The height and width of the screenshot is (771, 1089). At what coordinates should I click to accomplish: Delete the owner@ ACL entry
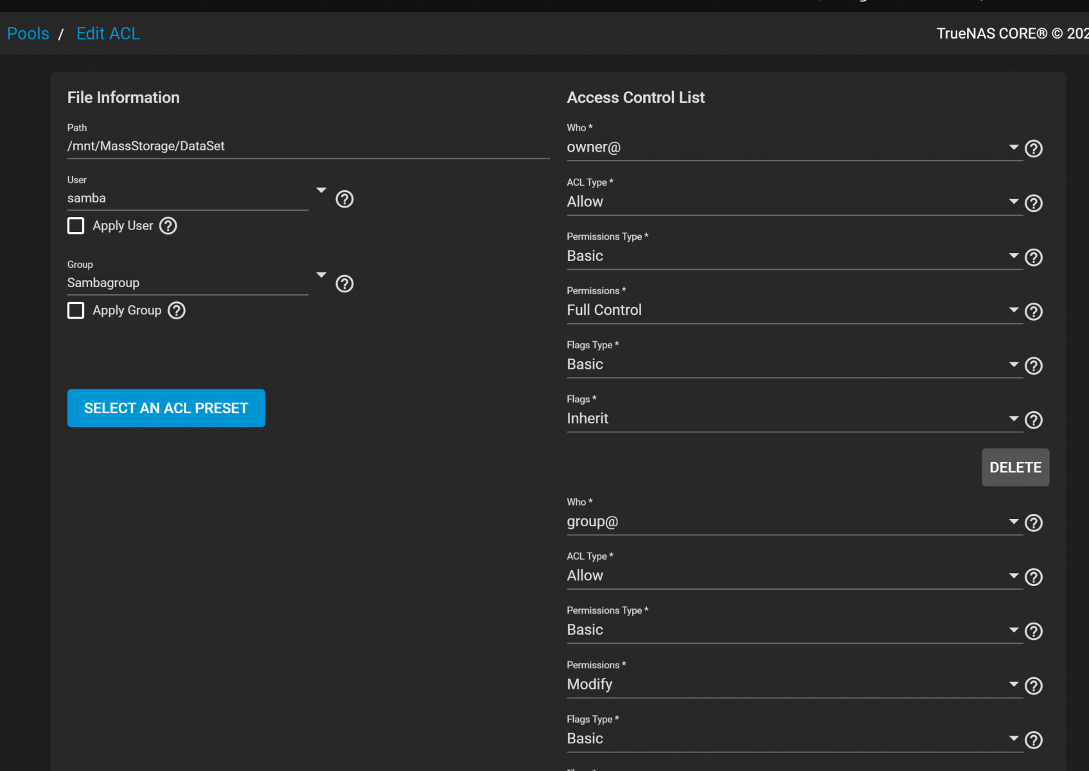[x=1014, y=468]
